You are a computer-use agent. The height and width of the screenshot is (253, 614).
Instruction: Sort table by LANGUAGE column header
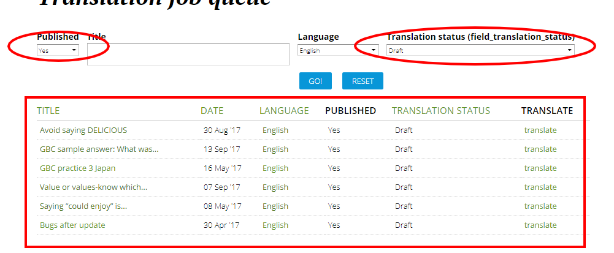tap(284, 111)
